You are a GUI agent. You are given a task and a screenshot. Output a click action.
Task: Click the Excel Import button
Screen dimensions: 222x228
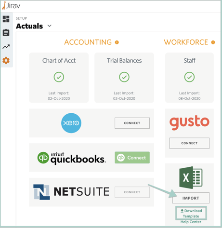(x=191, y=198)
